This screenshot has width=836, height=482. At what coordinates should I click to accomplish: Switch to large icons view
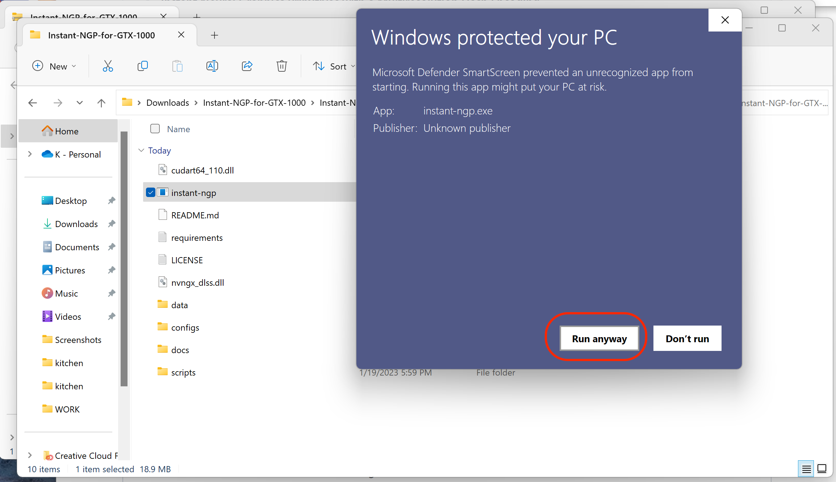(x=822, y=469)
